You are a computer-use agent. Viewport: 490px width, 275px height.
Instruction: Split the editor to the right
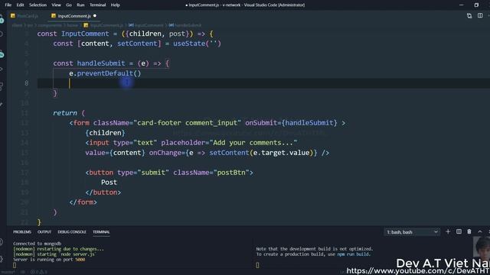pyautogui.click(x=480, y=15)
